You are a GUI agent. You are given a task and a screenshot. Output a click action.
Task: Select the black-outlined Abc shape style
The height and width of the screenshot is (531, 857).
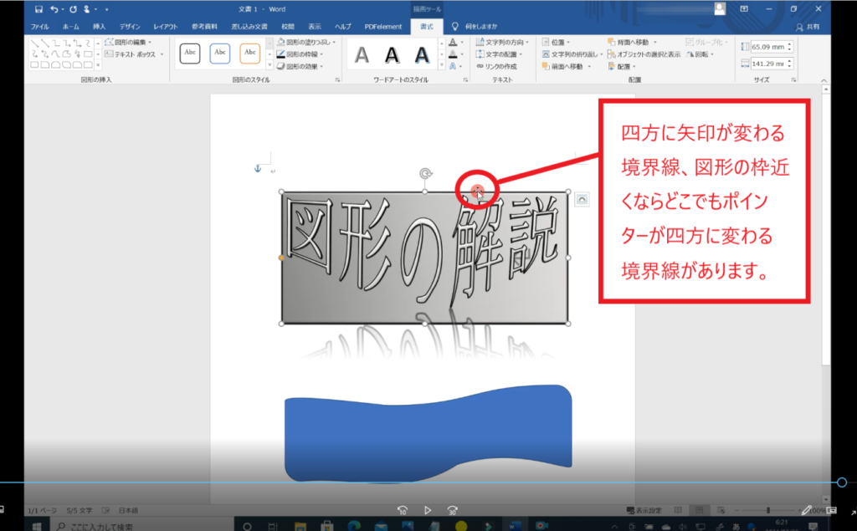pyautogui.click(x=190, y=53)
